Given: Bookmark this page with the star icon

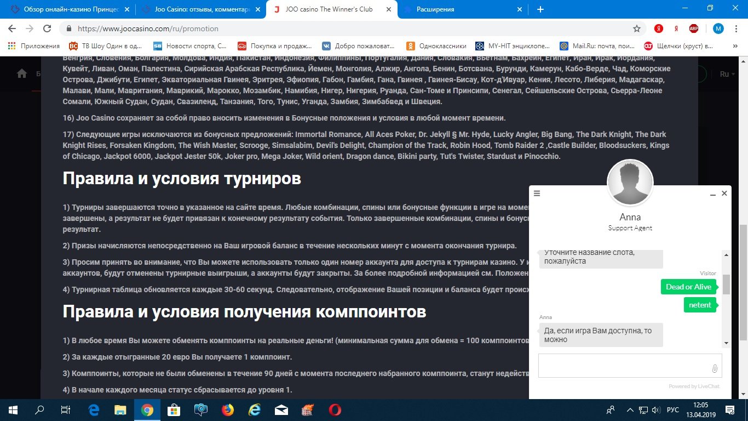Looking at the screenshot, I should coord(636,29).
